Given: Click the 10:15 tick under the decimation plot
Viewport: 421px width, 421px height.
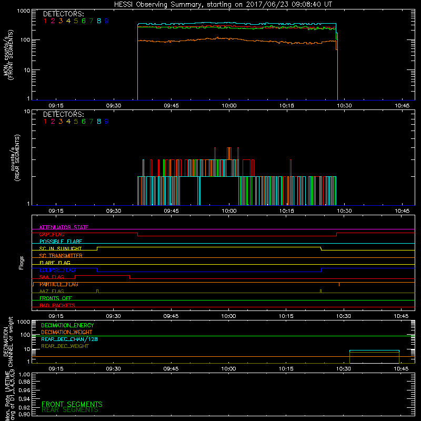Looking at the screenshot, I should [286, 369].
